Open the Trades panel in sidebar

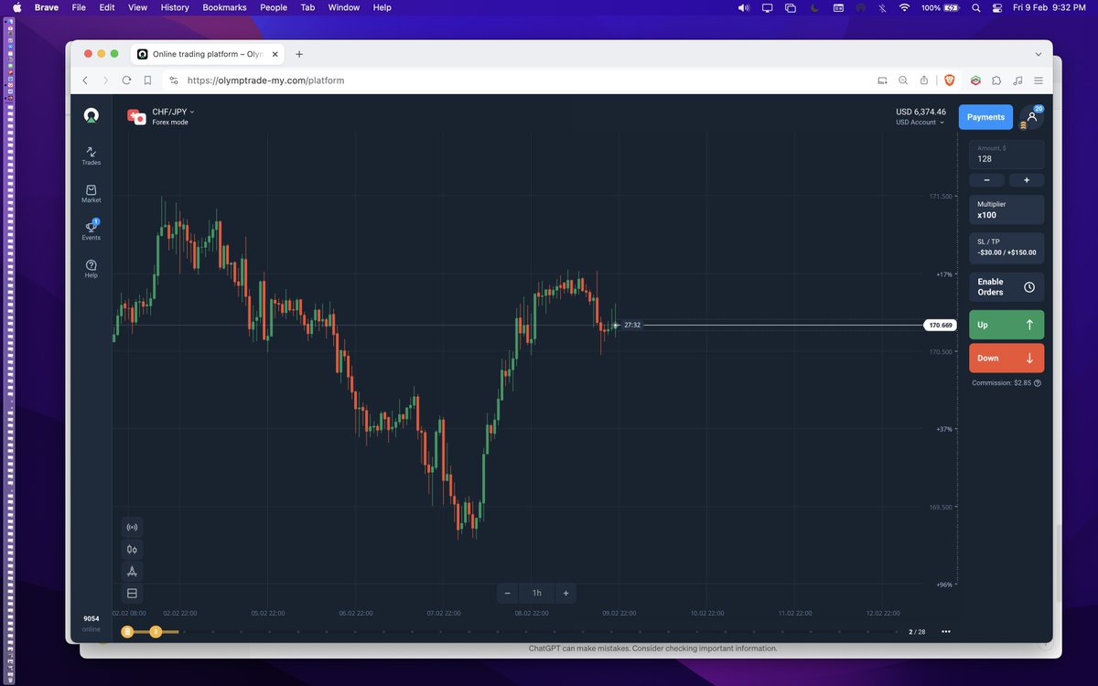pos(91,155)
